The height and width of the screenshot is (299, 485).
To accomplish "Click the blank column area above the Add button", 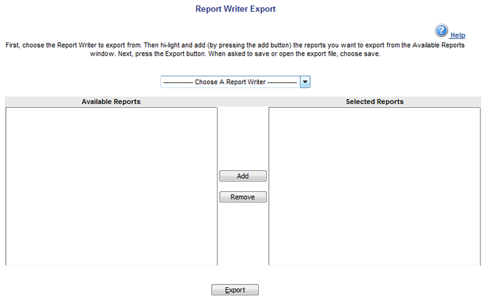I will [x=242, y=138].
